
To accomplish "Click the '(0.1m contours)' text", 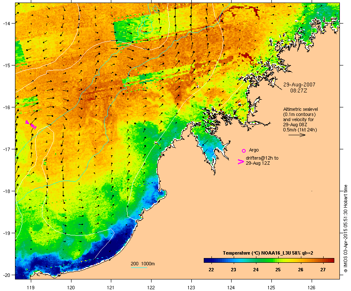I will click(300, 114).
